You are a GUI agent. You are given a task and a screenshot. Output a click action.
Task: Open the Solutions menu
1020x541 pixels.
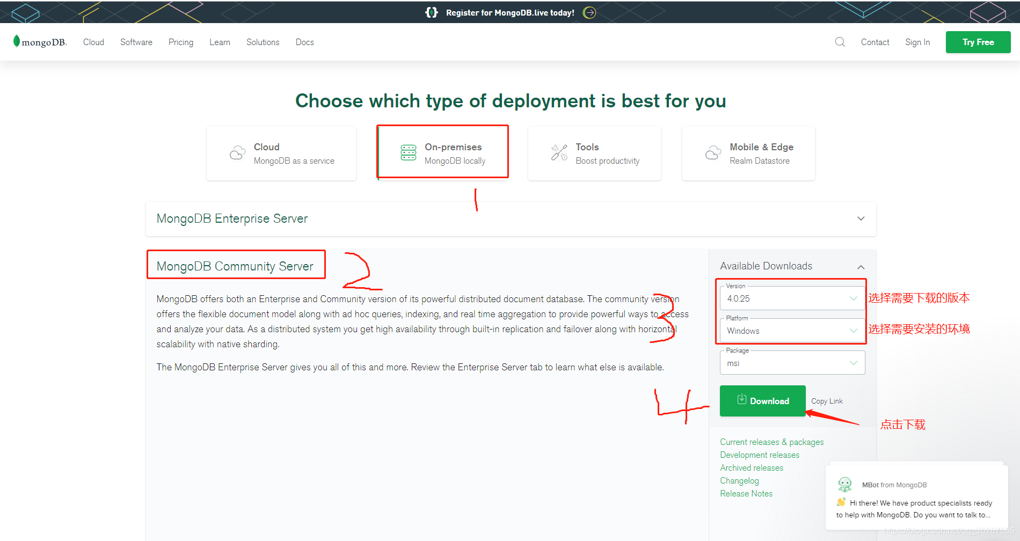click(x=263, y=42)
